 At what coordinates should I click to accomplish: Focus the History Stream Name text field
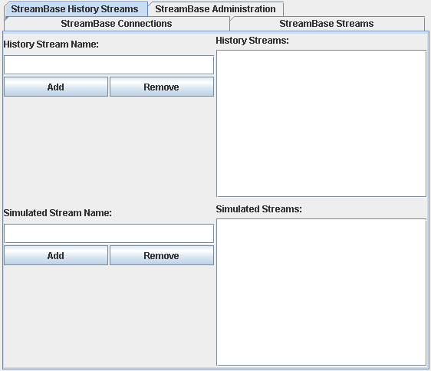(x=109, y=65)
